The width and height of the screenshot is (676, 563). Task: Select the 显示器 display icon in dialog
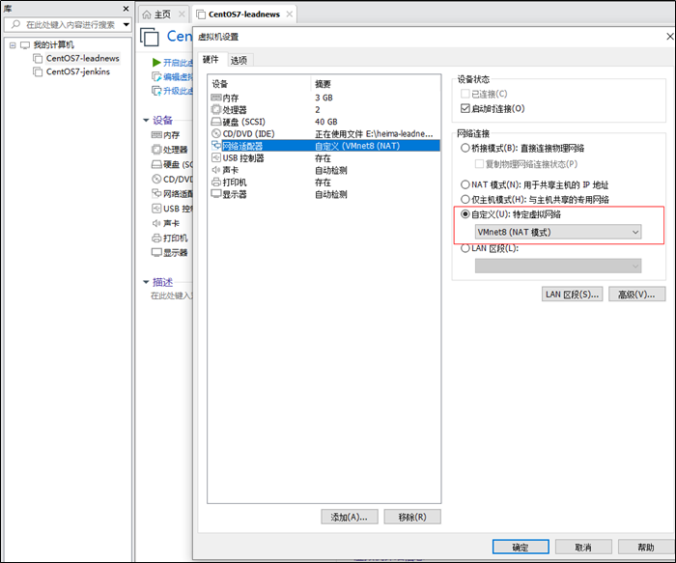[x=216, y=194]
